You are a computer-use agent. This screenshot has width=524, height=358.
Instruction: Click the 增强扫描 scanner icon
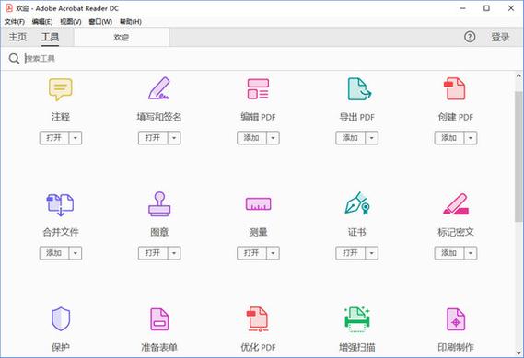[x=357, y=319]
